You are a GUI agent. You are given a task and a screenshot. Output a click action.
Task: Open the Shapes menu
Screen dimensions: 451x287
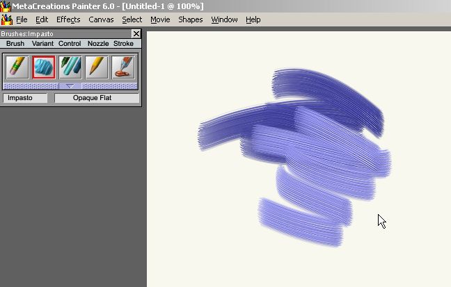(x=191, y=19)
